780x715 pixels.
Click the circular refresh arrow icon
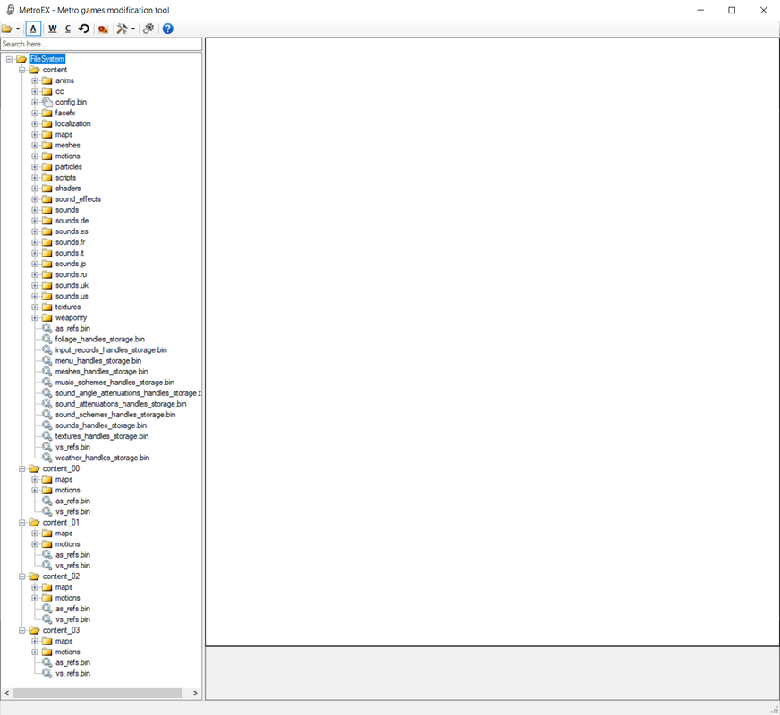click(x=83, y=29)
